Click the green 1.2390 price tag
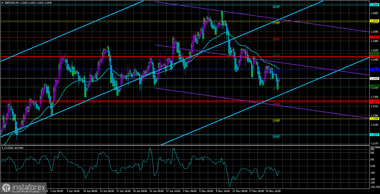This screenshot has height=194, width=380. [375, 86]
